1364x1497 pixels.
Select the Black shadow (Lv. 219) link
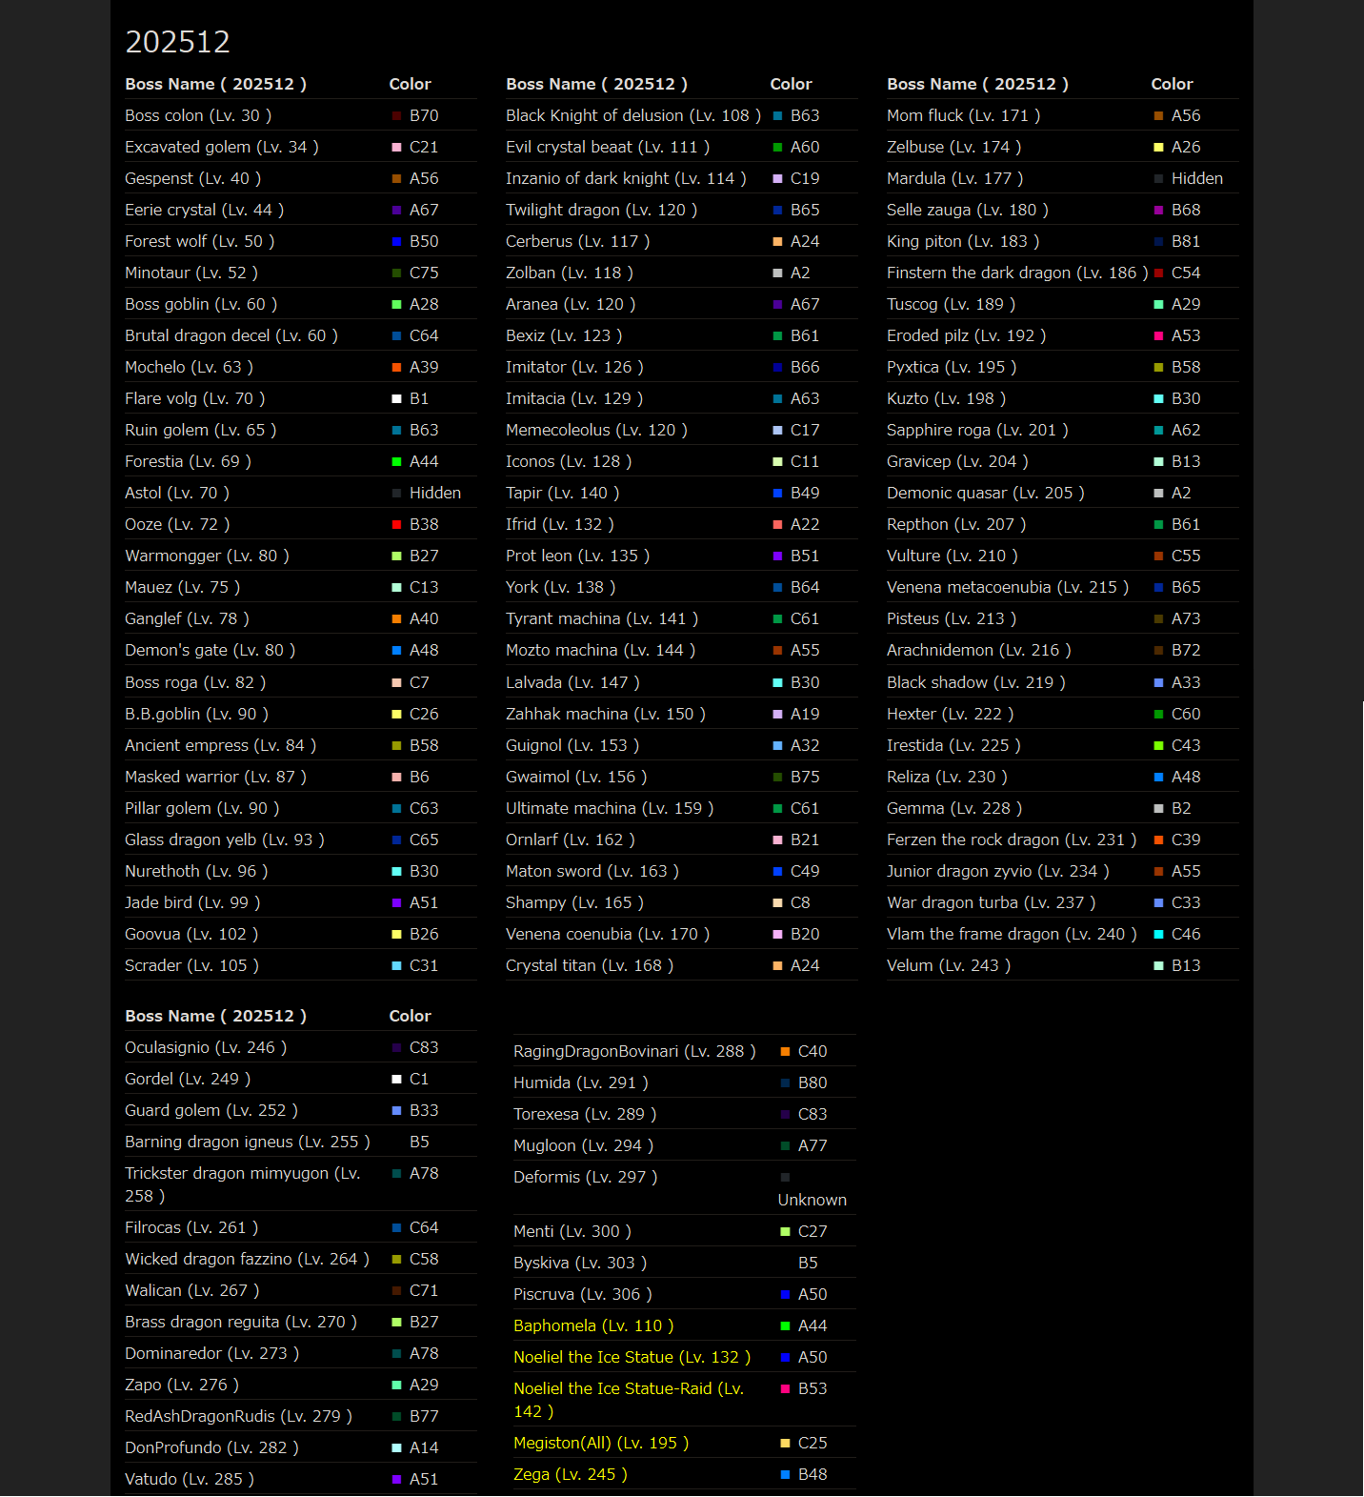point(976,682)
